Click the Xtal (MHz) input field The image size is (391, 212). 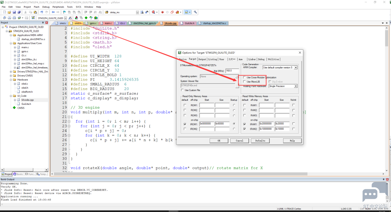232,71
